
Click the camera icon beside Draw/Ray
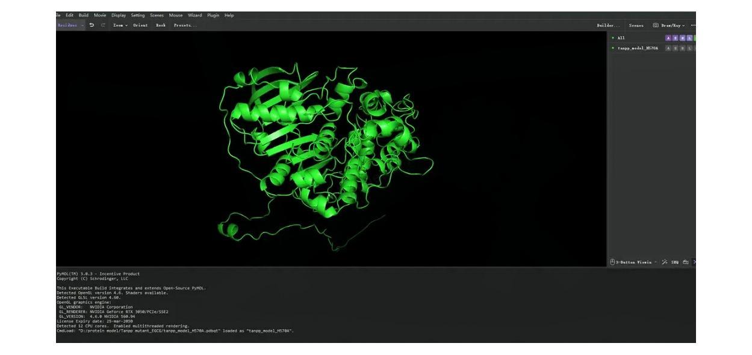tap(656, 25)
